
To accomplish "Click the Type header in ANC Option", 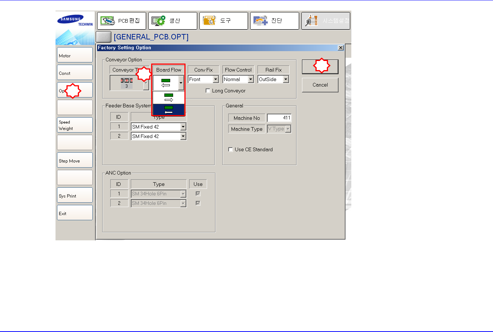I will (159, 184).
